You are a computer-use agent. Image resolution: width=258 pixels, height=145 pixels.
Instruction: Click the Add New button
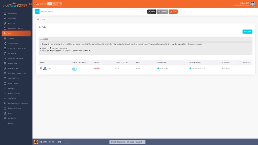pyautogui.click(x=247, y=31)
